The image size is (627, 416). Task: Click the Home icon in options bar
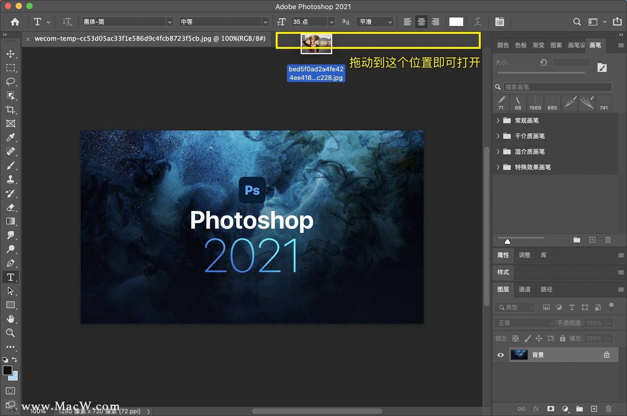click(x=15, y=22)
